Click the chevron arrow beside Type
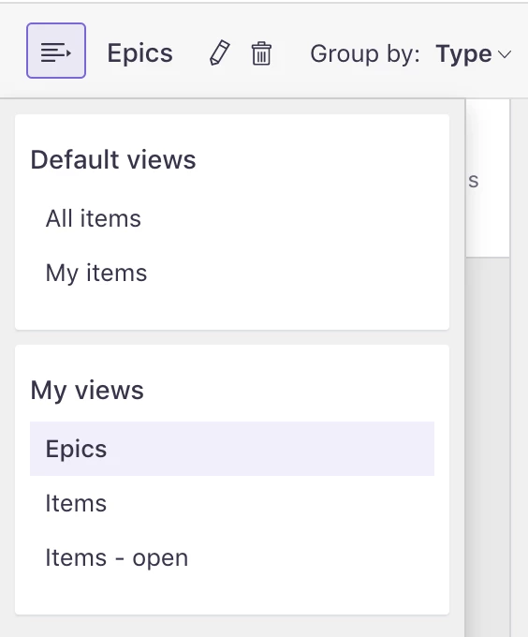Screen dimensions: 528x637 [505, 54]
